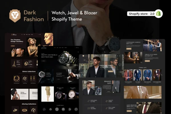Viewport: 171px width, 114px height.
Task: Click the white analog watch product image
Action: pos(73,94)
